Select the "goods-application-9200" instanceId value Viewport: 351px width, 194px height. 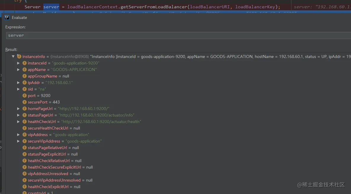(76, 63)
